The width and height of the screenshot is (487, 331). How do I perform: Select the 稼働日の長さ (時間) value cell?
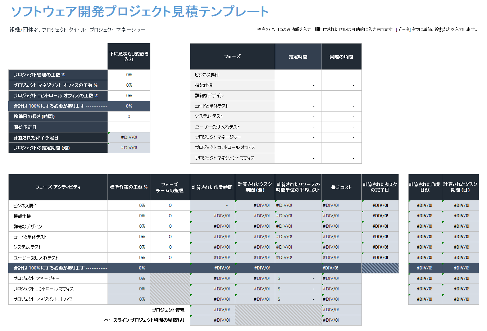tap(129, 117)
